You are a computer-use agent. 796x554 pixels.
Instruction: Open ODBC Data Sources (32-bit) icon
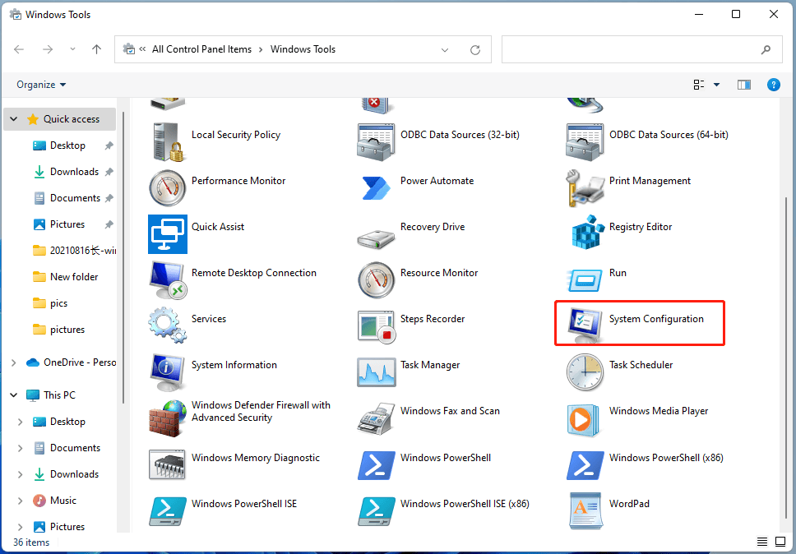(x=376, y=142)
